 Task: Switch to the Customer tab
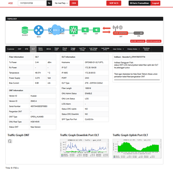click(11, 49)
